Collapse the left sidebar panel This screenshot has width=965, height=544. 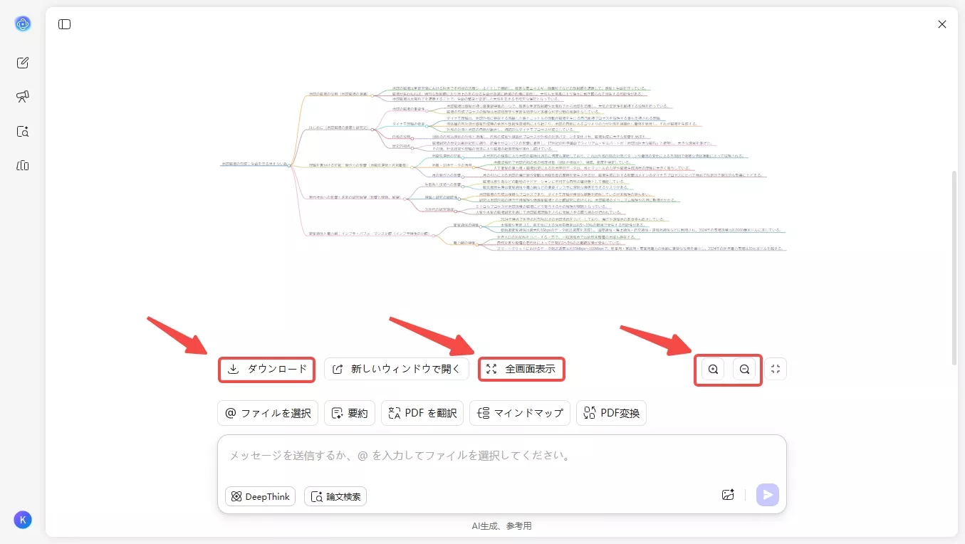64,23
